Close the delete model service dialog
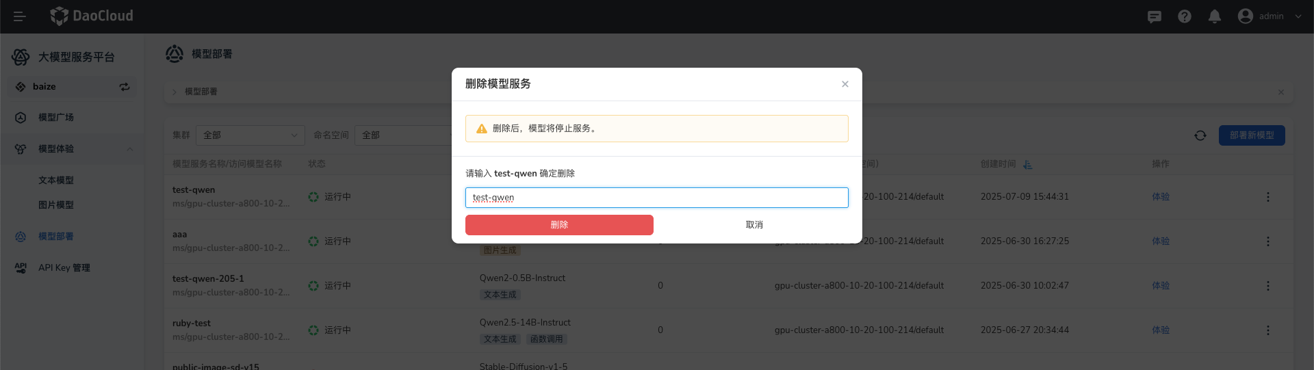Image resolution: width=1314 pixels, height=370 pixels. pos(845,84)
